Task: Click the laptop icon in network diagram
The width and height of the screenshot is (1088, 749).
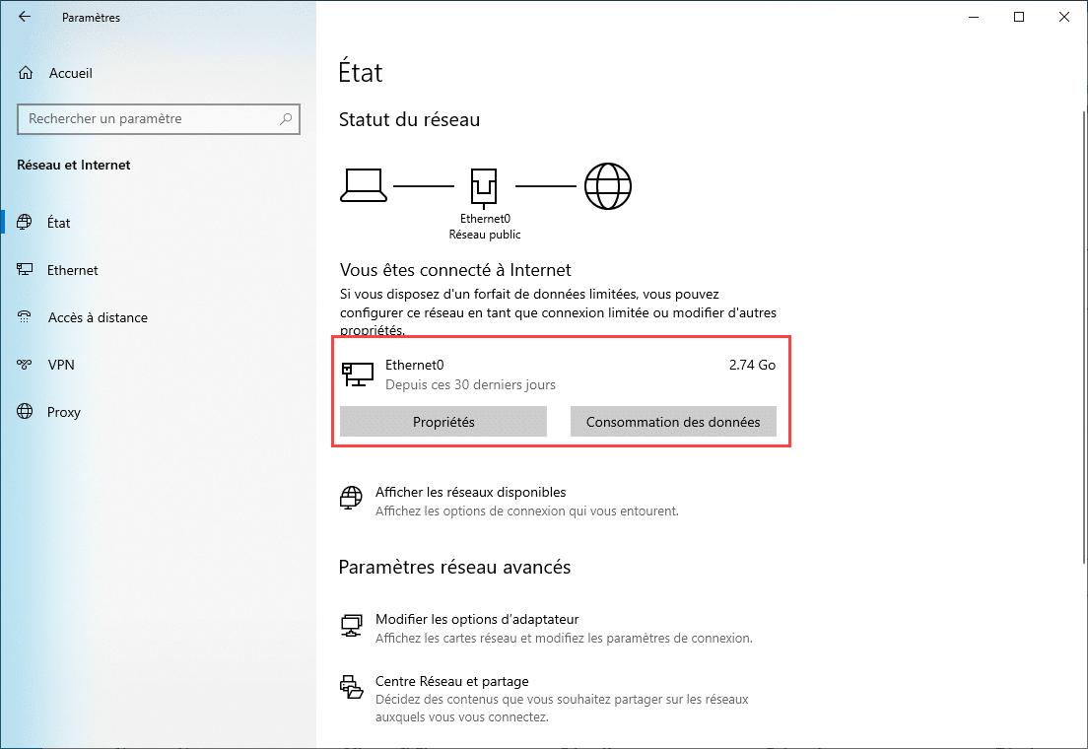Action: (364, 185)
